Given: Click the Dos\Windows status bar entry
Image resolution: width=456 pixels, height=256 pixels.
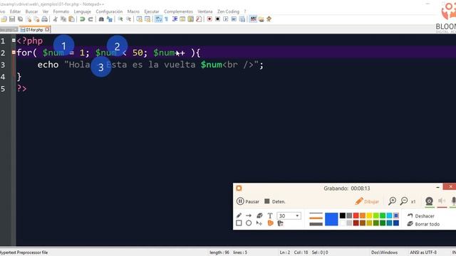Looking at the screenshot, I should [384, 252].
